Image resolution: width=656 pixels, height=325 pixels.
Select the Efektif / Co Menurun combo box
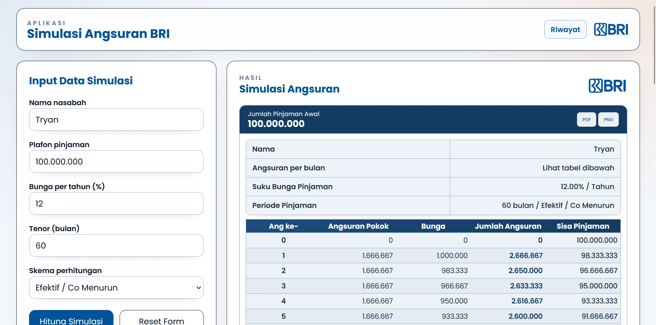116,287
